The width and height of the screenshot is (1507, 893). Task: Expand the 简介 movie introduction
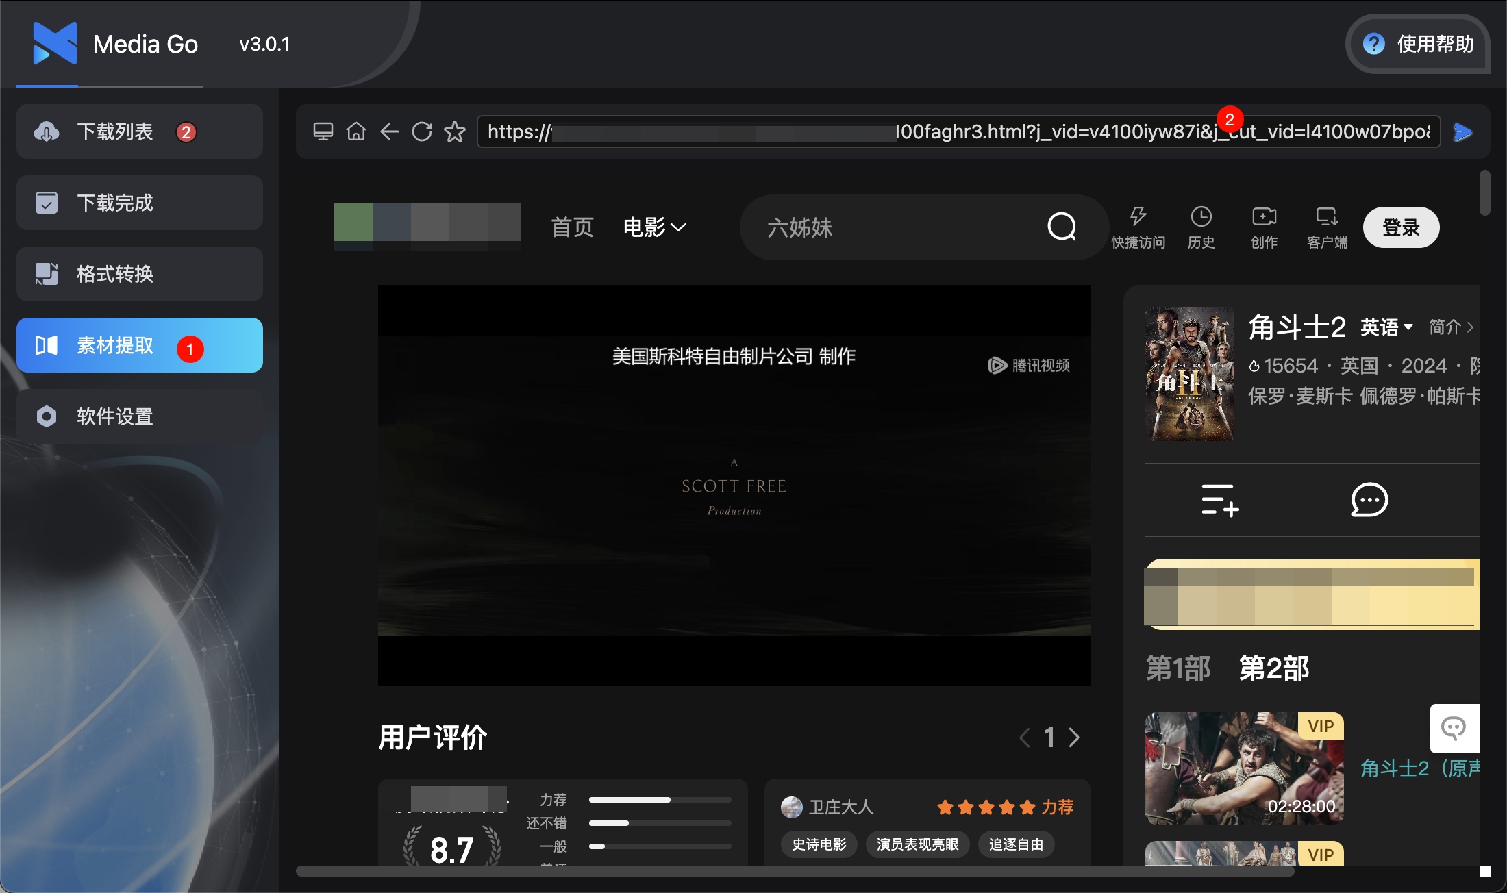tap(1449, 327)
